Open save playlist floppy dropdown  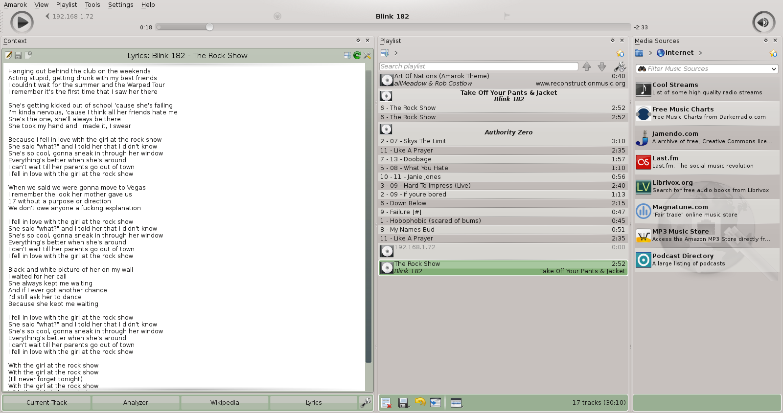403,403
